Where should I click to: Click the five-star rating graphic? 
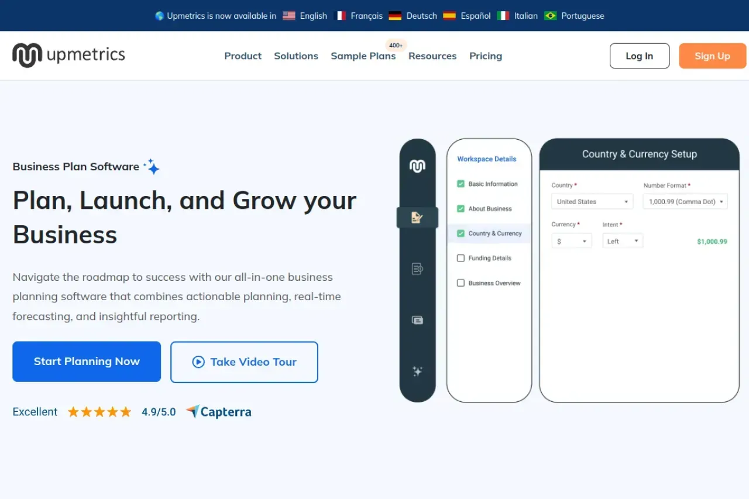99,412
